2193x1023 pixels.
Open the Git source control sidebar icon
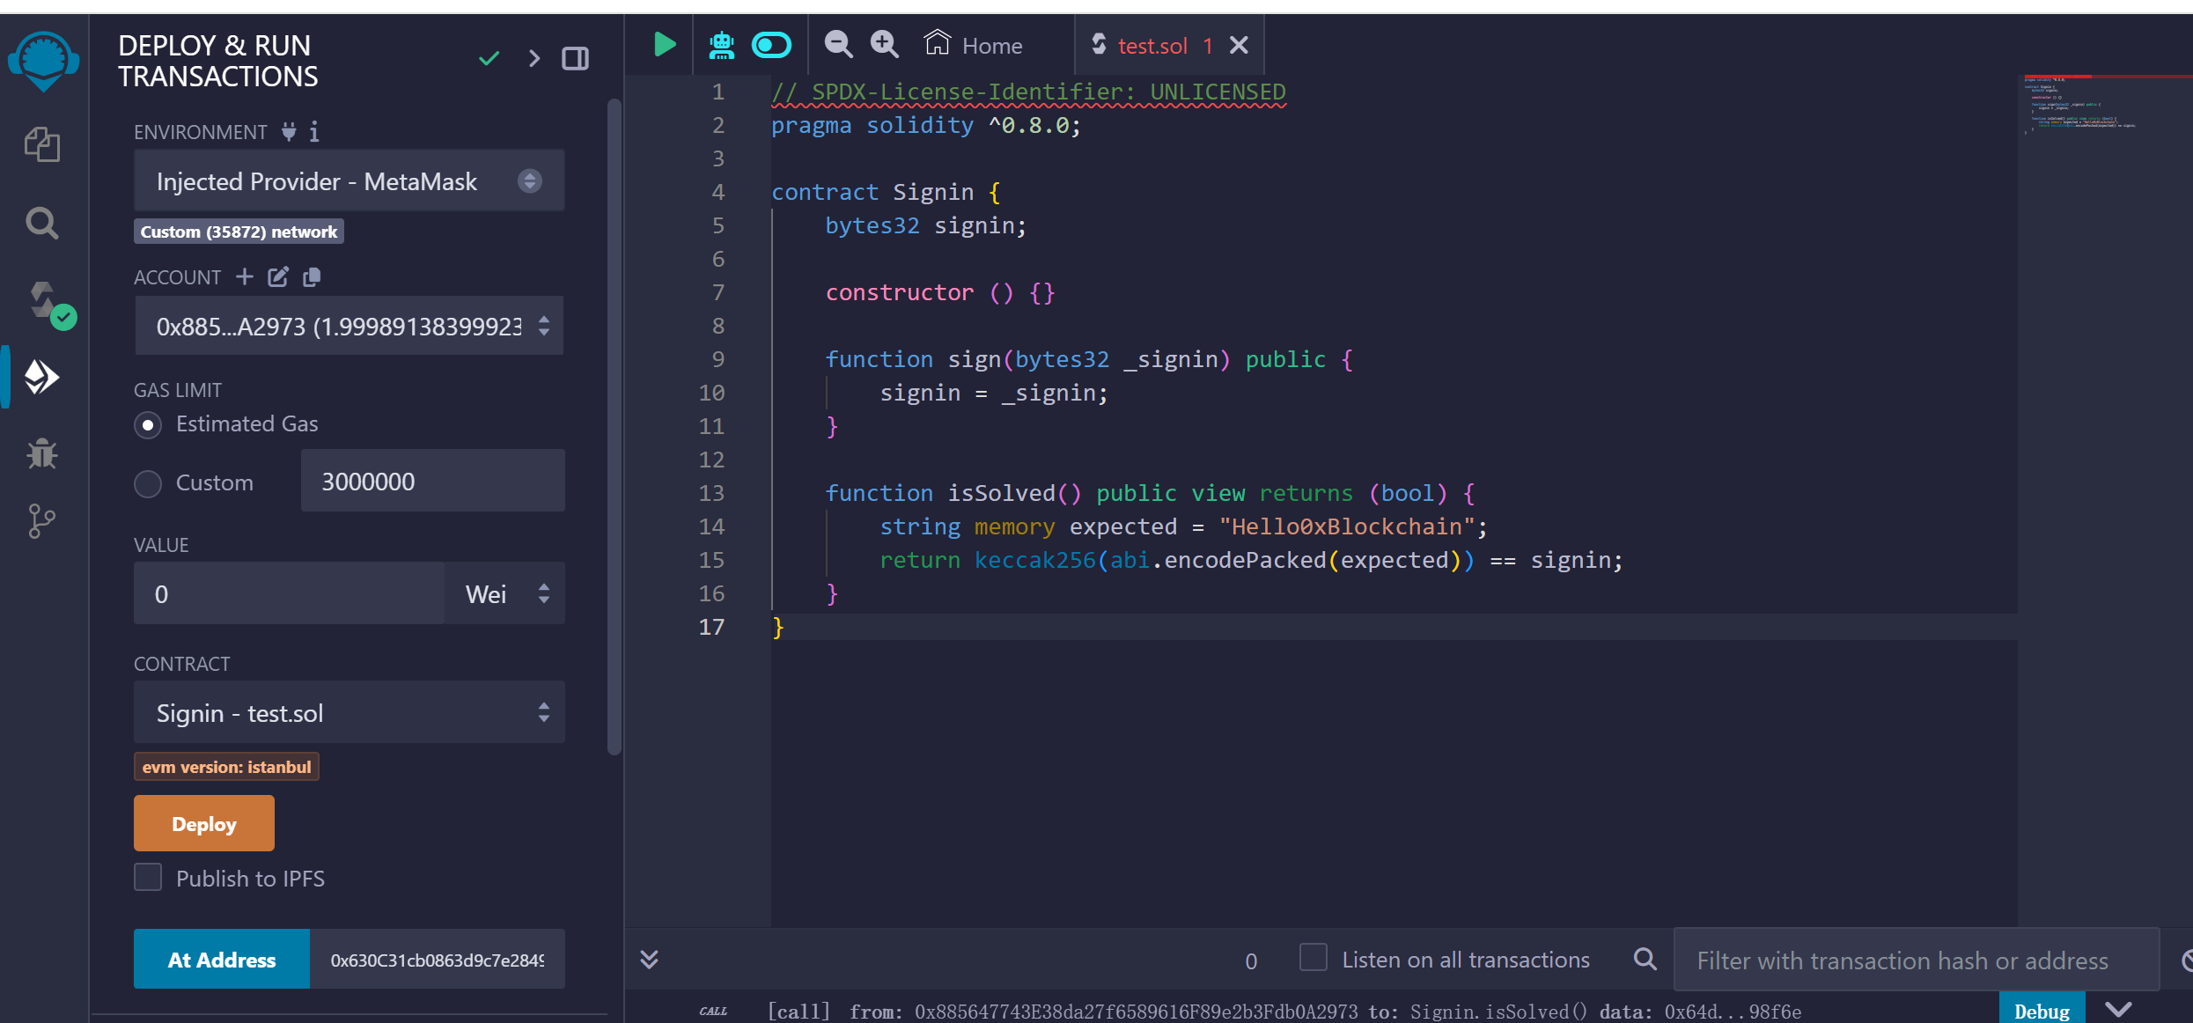click(41, 521)
